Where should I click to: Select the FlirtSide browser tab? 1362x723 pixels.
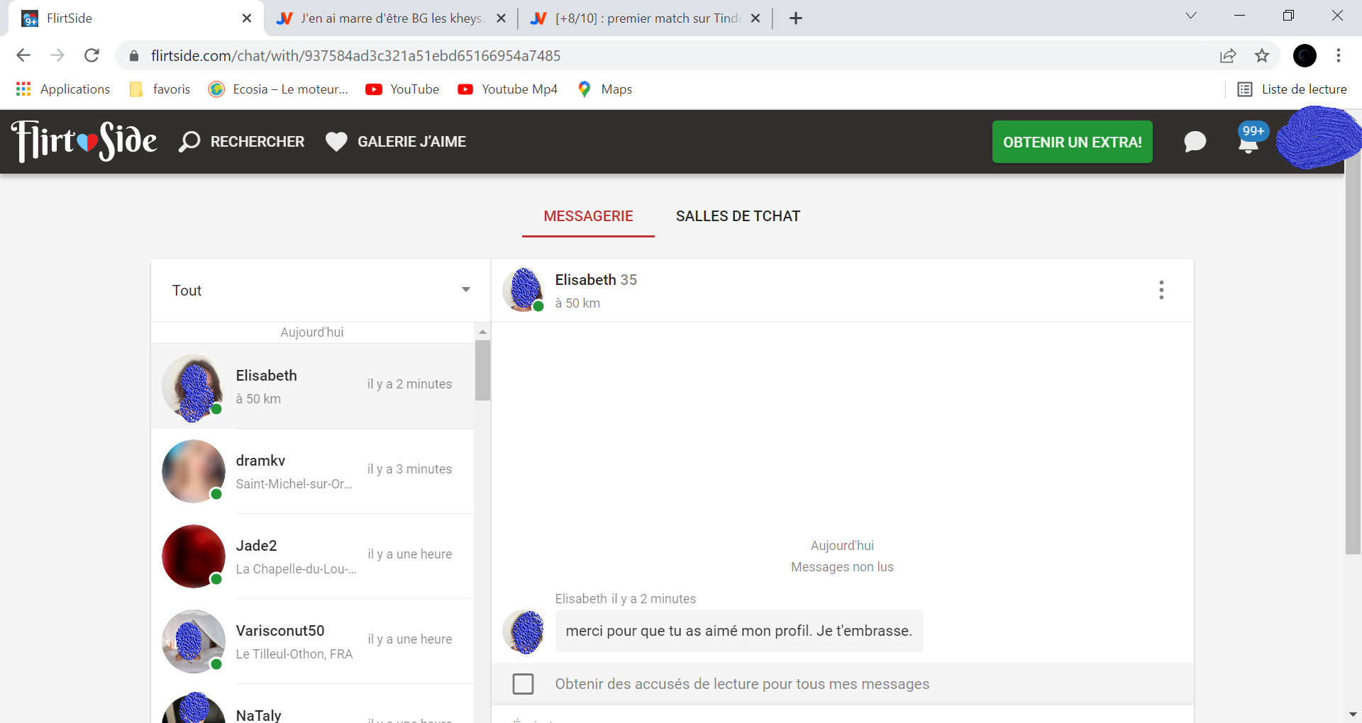[x=135, y=18]
